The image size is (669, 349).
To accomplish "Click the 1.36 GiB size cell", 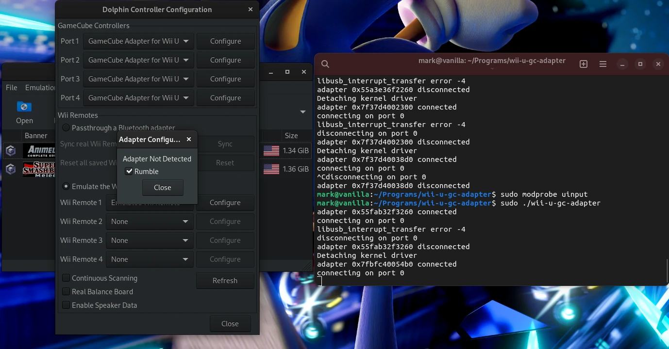I will click(x=296, y=169).
